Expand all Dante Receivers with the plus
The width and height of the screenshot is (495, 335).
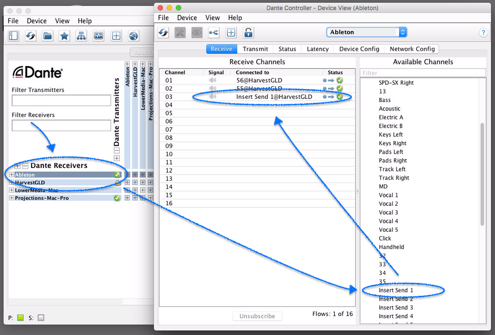tap(17, 166)
